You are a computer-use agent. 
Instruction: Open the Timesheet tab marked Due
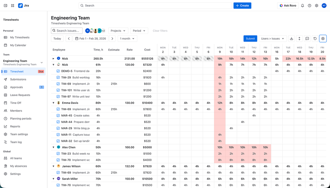point(23,72)
